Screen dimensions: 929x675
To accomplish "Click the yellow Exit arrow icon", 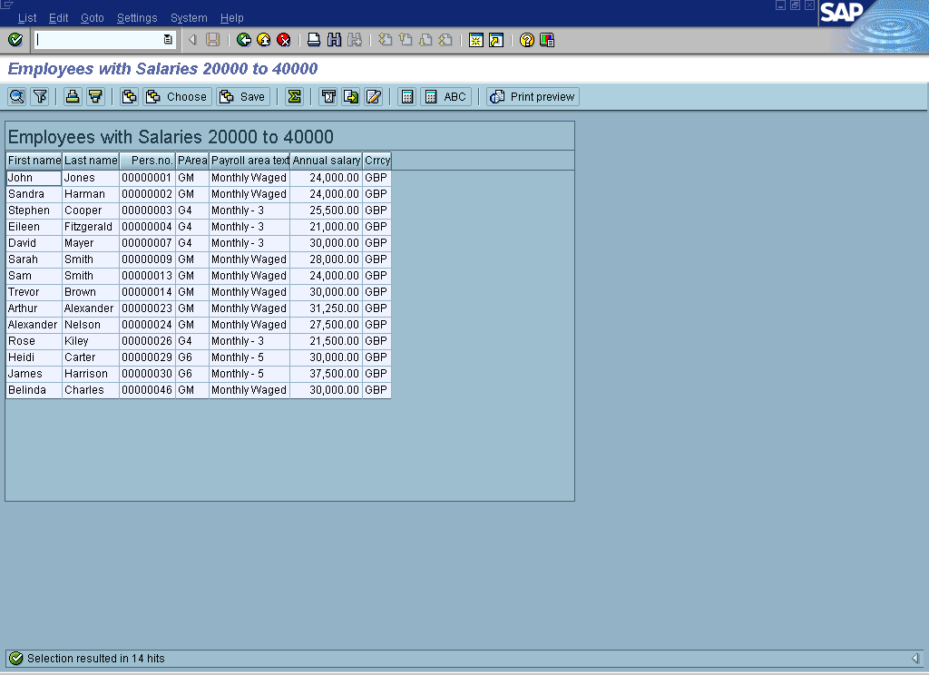I will pos(264,40).
